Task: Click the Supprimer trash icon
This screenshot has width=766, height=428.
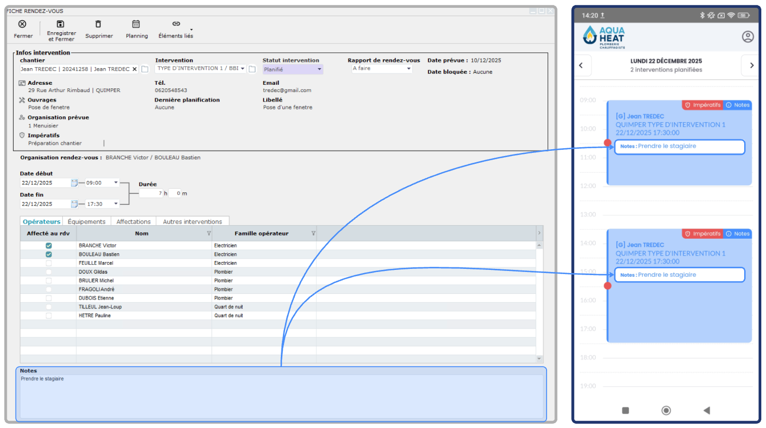Action: click(98, 24)
